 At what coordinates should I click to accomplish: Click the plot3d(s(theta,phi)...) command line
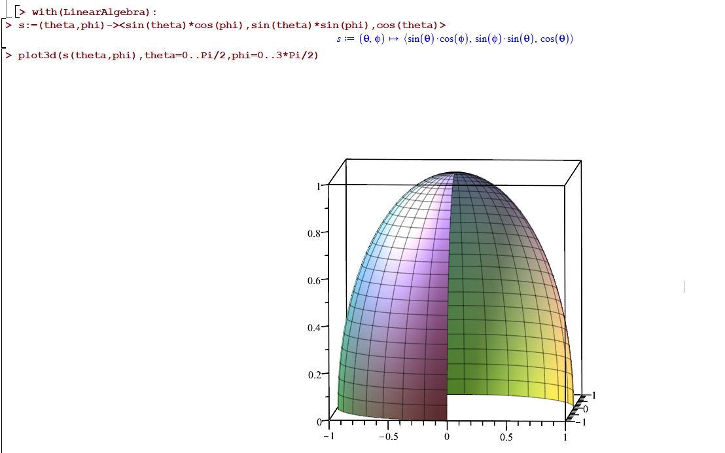coord(168,55)
